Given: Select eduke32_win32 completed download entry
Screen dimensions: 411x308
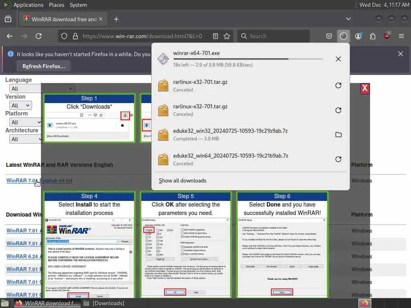Looking at the screenshot, I should coord(250,135).
